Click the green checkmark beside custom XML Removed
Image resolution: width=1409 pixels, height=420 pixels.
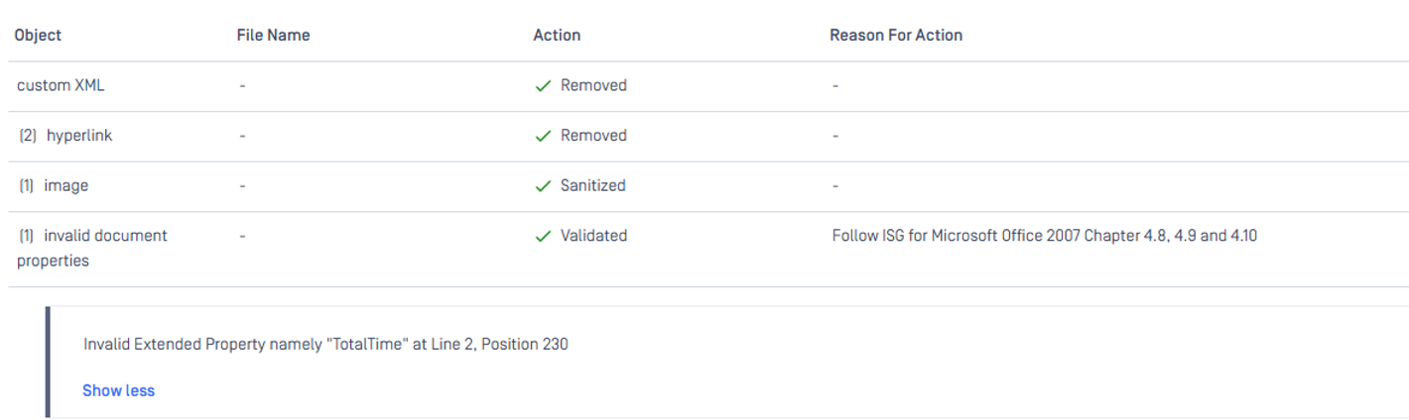(543, 86)
